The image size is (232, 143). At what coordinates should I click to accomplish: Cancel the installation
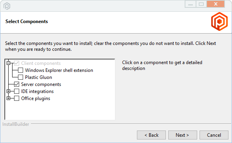[214, 135]
